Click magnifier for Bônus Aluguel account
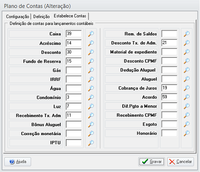The height and width of the screenshot is (172, 200). click(x=91, y=124)
